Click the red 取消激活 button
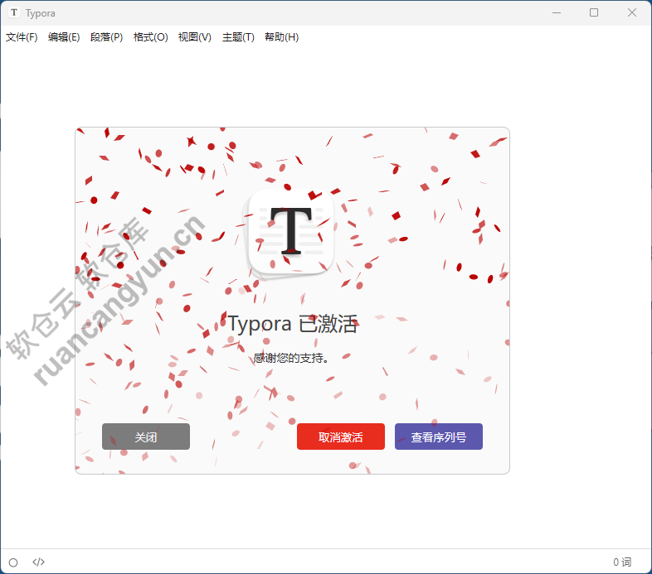Viewport: 652px width, 574px height. coord(340,437)
